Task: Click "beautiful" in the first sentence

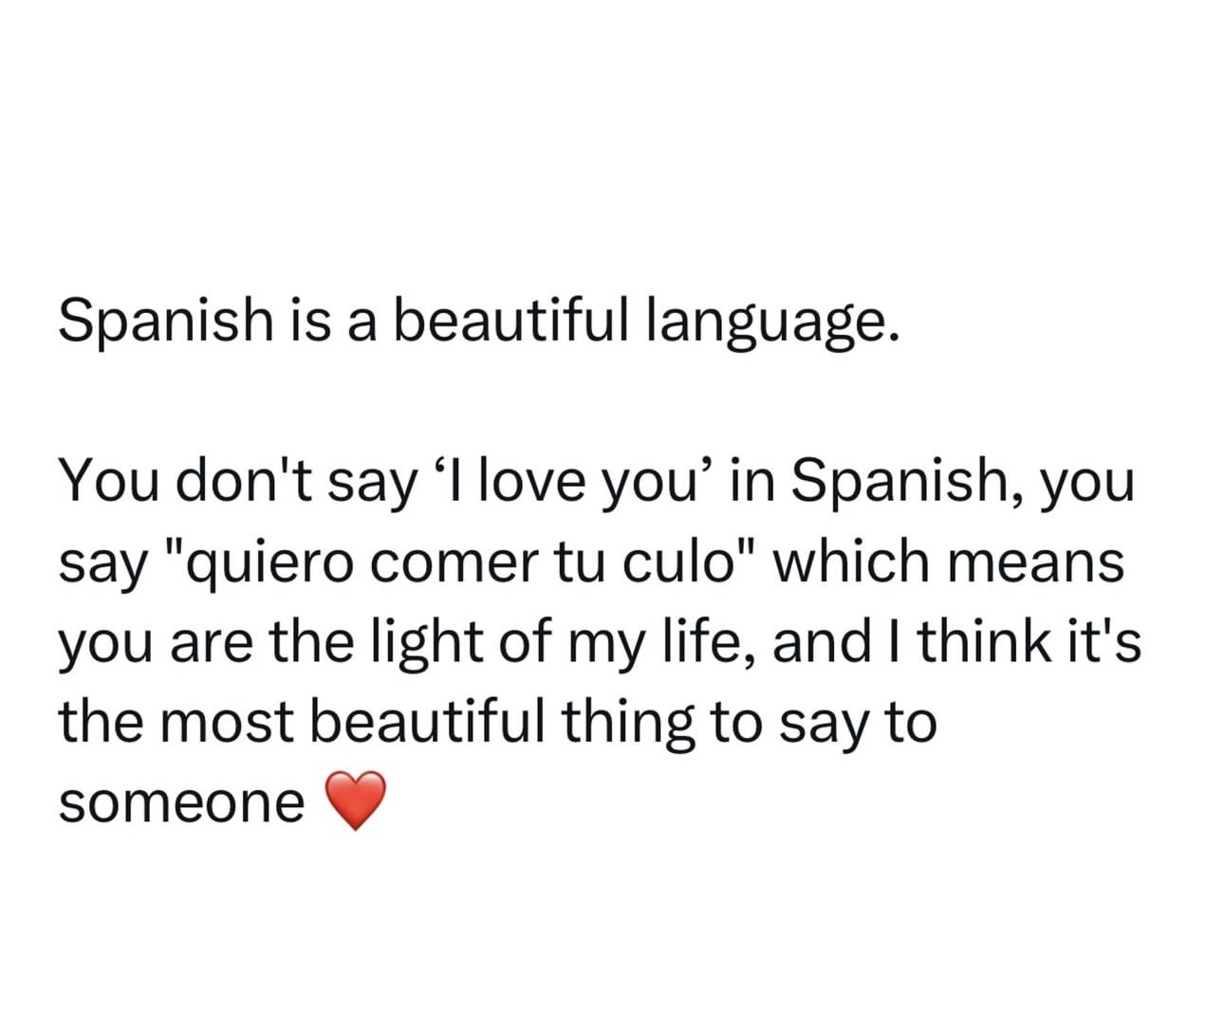Action: [x=511, y=320]
